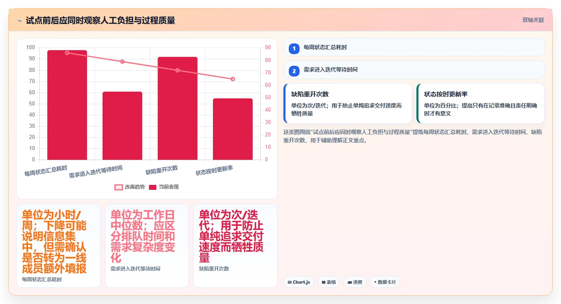Click the red bar for 需求进入迭代等待时间
The width and height of the screenshot is (561, 304).
122,126
